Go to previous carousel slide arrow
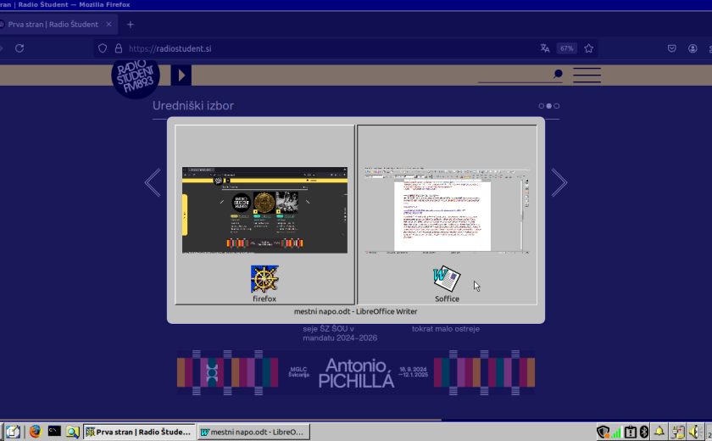The image size is (712, 441). pyautogui.click(x=153, y=182)
